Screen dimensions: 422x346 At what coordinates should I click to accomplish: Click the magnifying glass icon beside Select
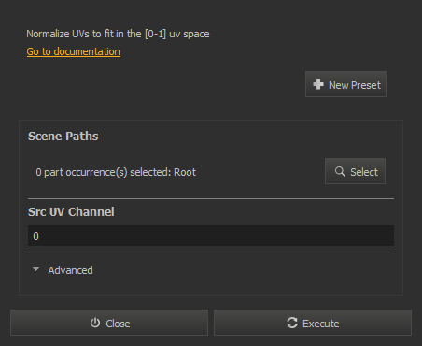click(340, 171)
